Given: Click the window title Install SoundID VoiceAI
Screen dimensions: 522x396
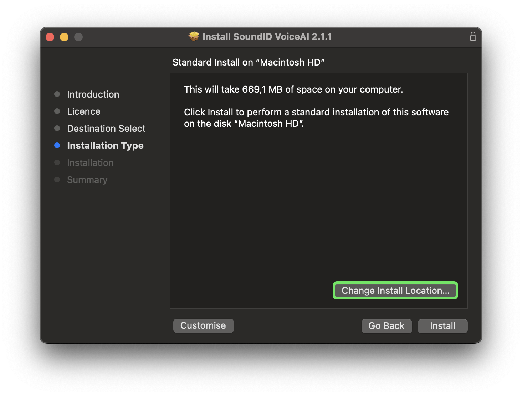Looking at the screenshot, I should point(267,37).
